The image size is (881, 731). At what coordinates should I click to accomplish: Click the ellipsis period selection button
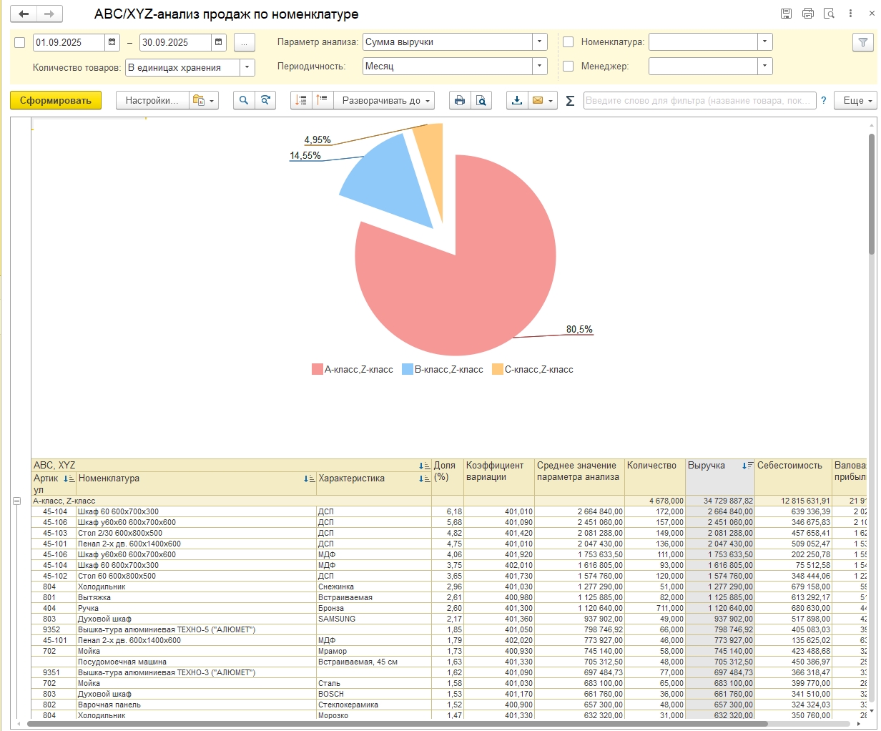[x=244, y=42]
